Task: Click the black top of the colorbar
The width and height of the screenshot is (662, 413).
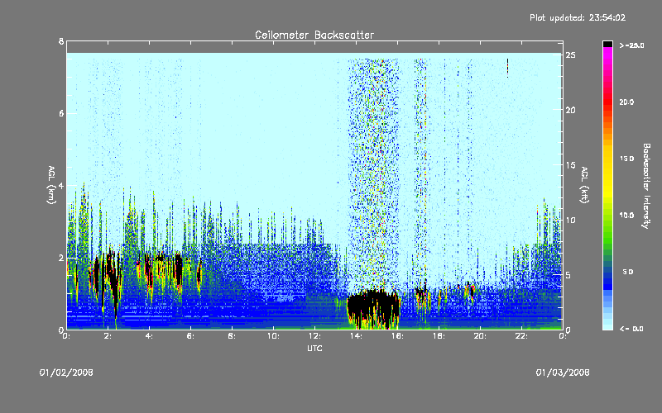Action: (607, 44)
